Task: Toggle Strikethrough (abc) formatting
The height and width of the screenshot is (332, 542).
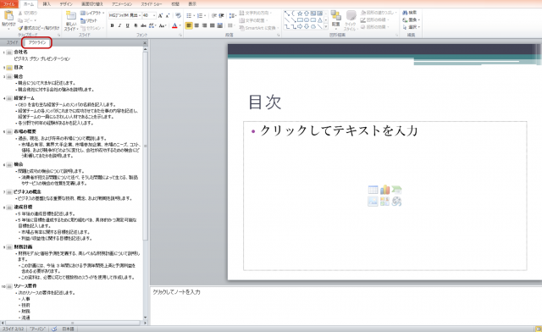Action: (x=143, y=25)
